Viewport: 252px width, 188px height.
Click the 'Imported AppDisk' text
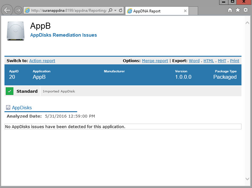[59, 91]
